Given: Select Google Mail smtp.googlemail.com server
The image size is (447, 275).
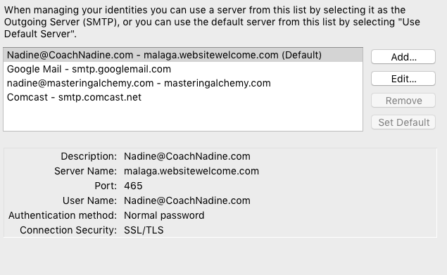Looking at the screenshot, I should coord(183,69).
